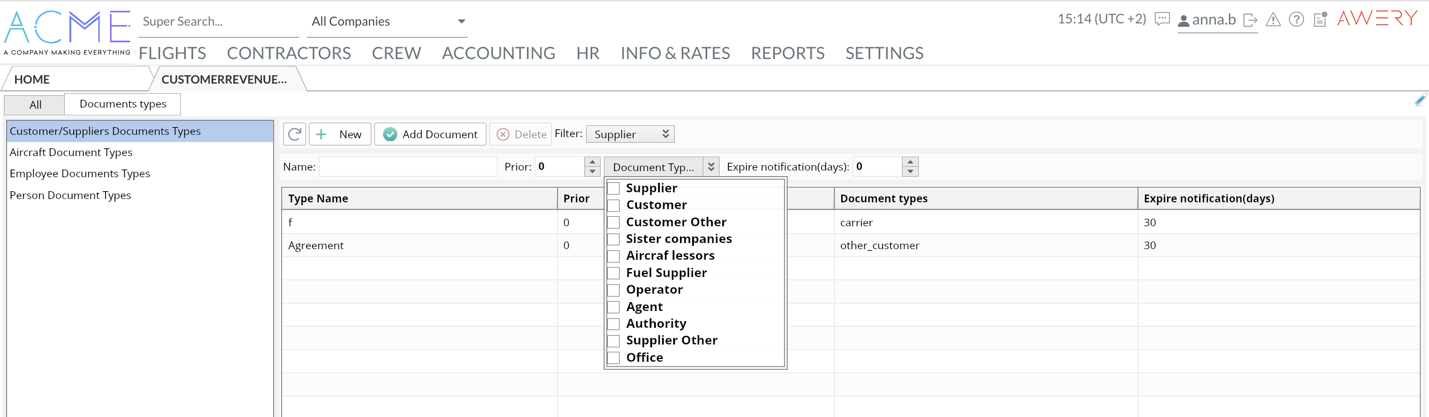Click the logout arrow icon
Viewport: 1429px width, 417px height.
point(1250,21)
